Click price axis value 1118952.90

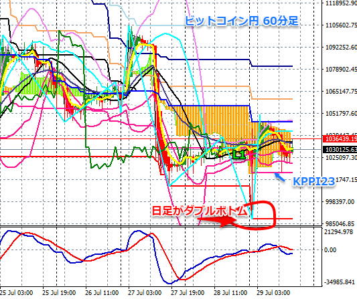click(341, 3)
